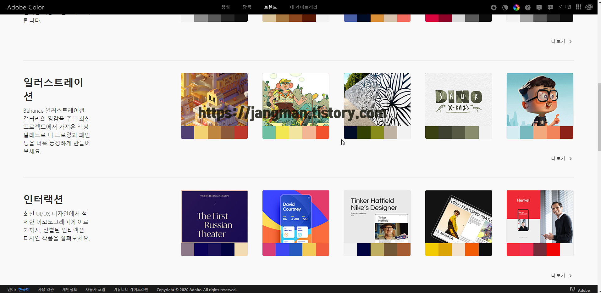Pick dark navy swatch under floral mural
This screenshot has height=293, width=601.
pyautogui.click(x=350, y=132)
